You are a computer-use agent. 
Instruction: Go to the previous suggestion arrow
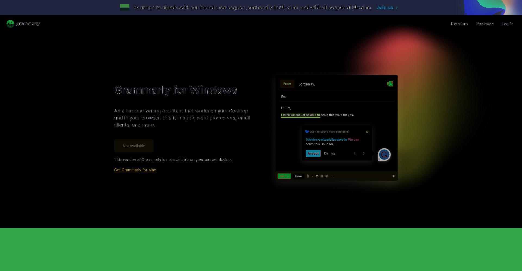(x=355, y=153)
